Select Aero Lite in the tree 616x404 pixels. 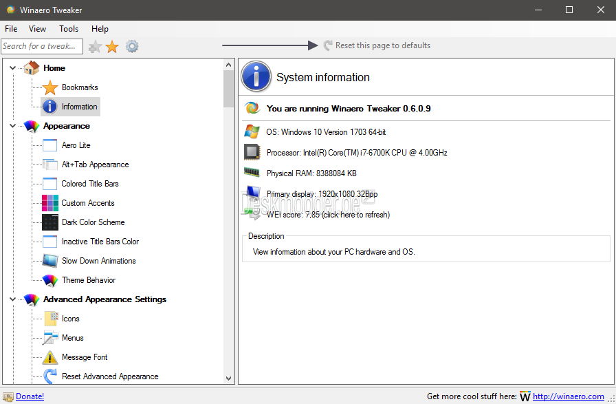(76, 145)
